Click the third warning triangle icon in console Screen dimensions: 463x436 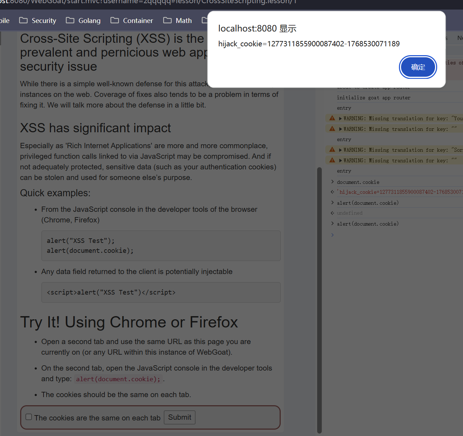coord(332,150)
